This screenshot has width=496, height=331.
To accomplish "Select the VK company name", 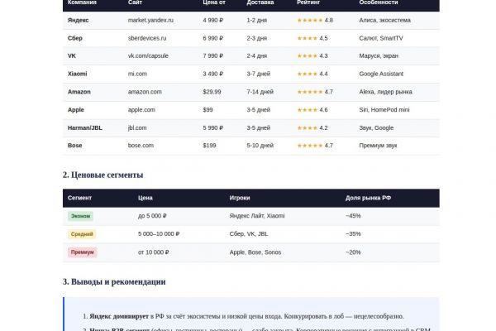I will pos(72,56).
